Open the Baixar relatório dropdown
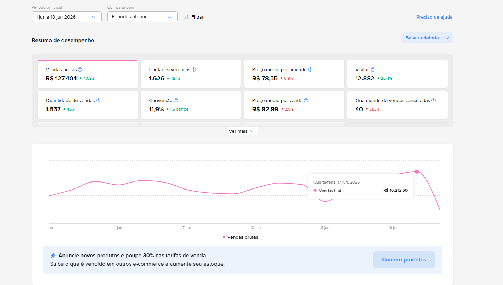 coord(427,38)
